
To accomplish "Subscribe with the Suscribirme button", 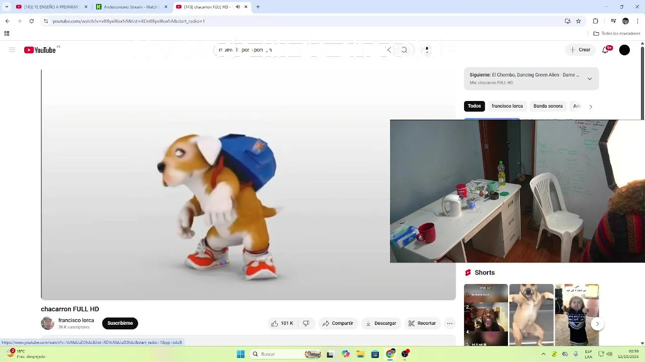I will click(120, 323).
